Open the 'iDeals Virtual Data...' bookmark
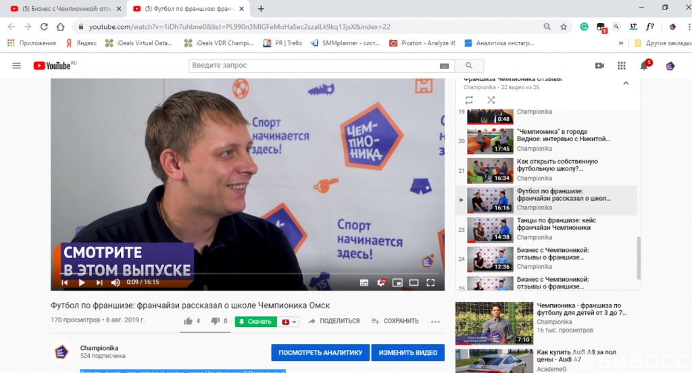 (x=139, y=43)
